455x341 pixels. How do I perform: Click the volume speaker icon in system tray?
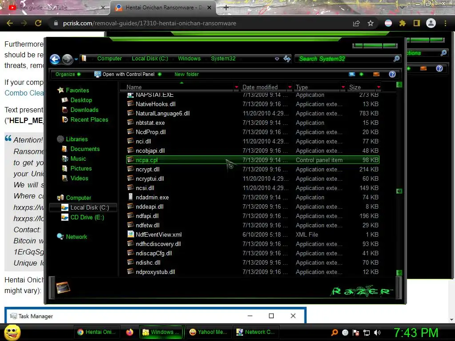point(377,332)
